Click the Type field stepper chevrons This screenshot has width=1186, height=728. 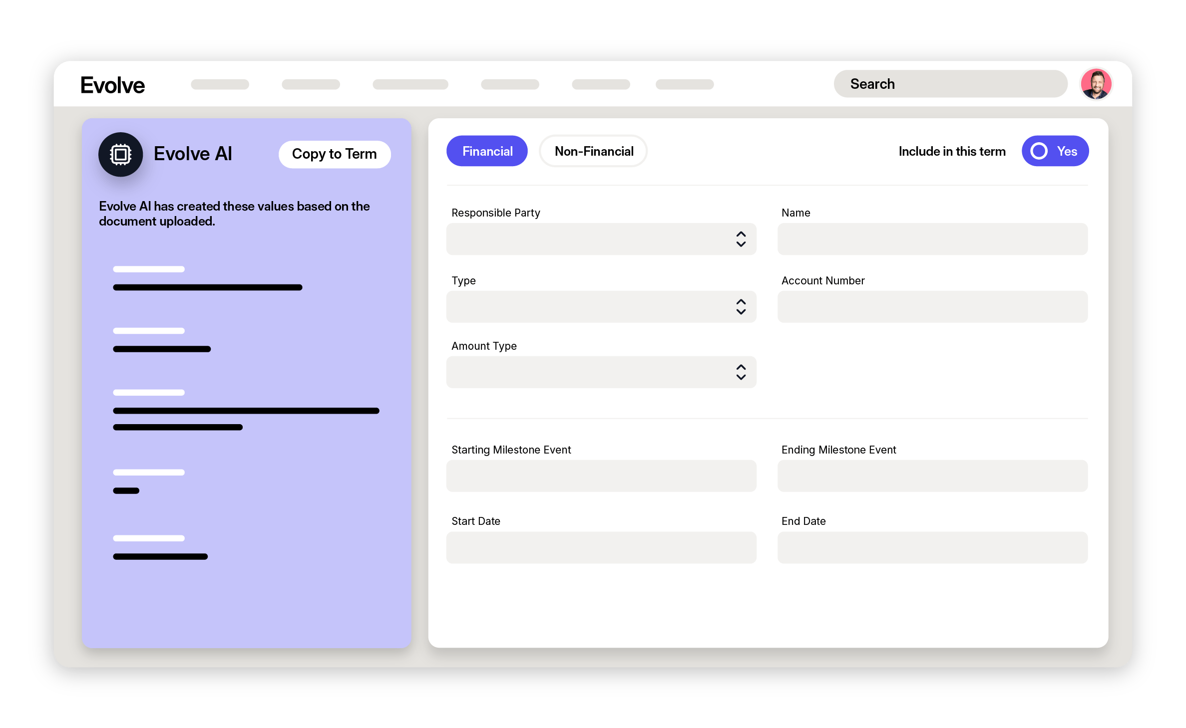741,306
